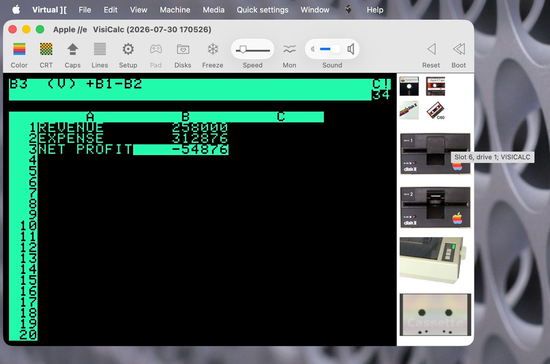Click the printer image

tap(433, 260)
